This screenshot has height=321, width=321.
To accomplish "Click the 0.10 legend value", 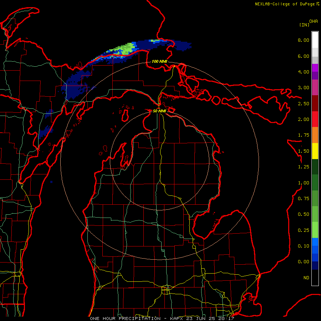I will pyautogui.click(x=304, y=246).
